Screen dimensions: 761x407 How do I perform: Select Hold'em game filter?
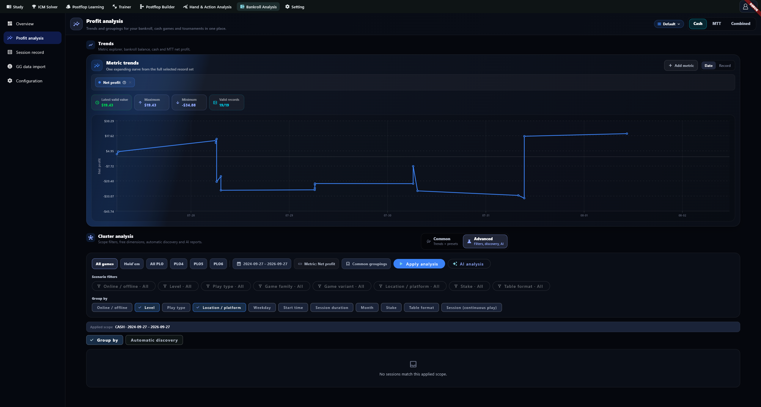pyautogui.click(x=132, y=264)
